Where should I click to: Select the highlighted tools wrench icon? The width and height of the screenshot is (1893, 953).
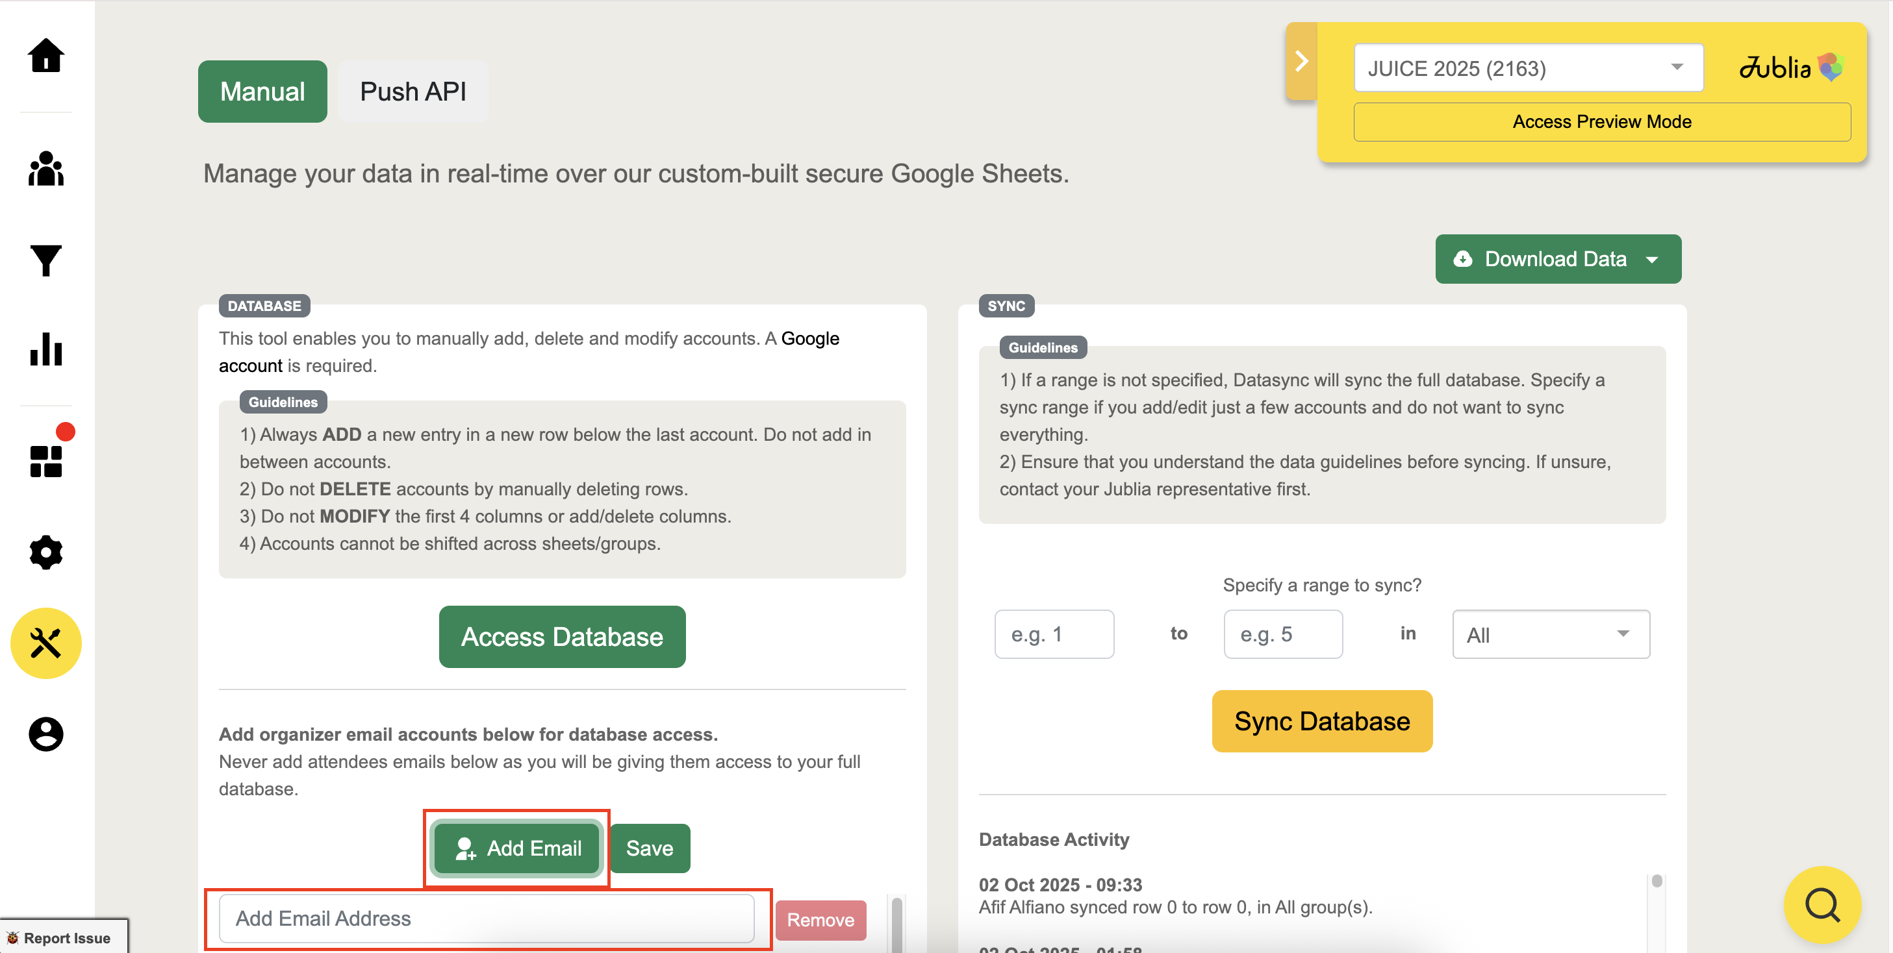[45, 643]
